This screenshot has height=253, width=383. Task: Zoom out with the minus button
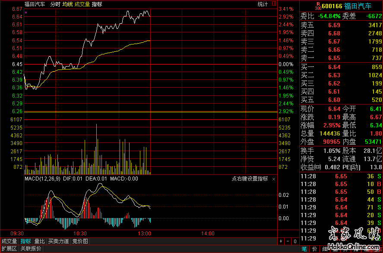click(x=288, y=241)
